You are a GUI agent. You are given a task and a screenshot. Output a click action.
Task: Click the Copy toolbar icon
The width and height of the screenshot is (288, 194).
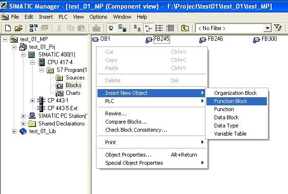pyautogui.click(x=71, y=28)
